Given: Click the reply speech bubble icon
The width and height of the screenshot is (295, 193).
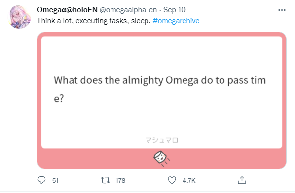Looking at the screenshot, I should pos(41,180).
